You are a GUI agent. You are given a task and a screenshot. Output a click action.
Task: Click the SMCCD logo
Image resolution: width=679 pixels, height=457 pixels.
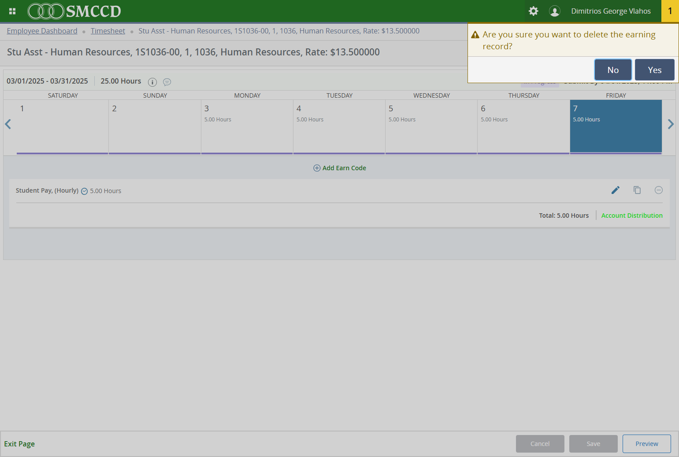74,11
